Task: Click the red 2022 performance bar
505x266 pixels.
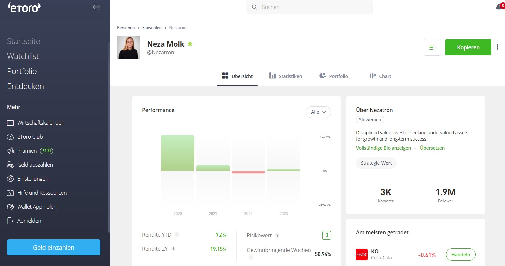Action: 248,172
